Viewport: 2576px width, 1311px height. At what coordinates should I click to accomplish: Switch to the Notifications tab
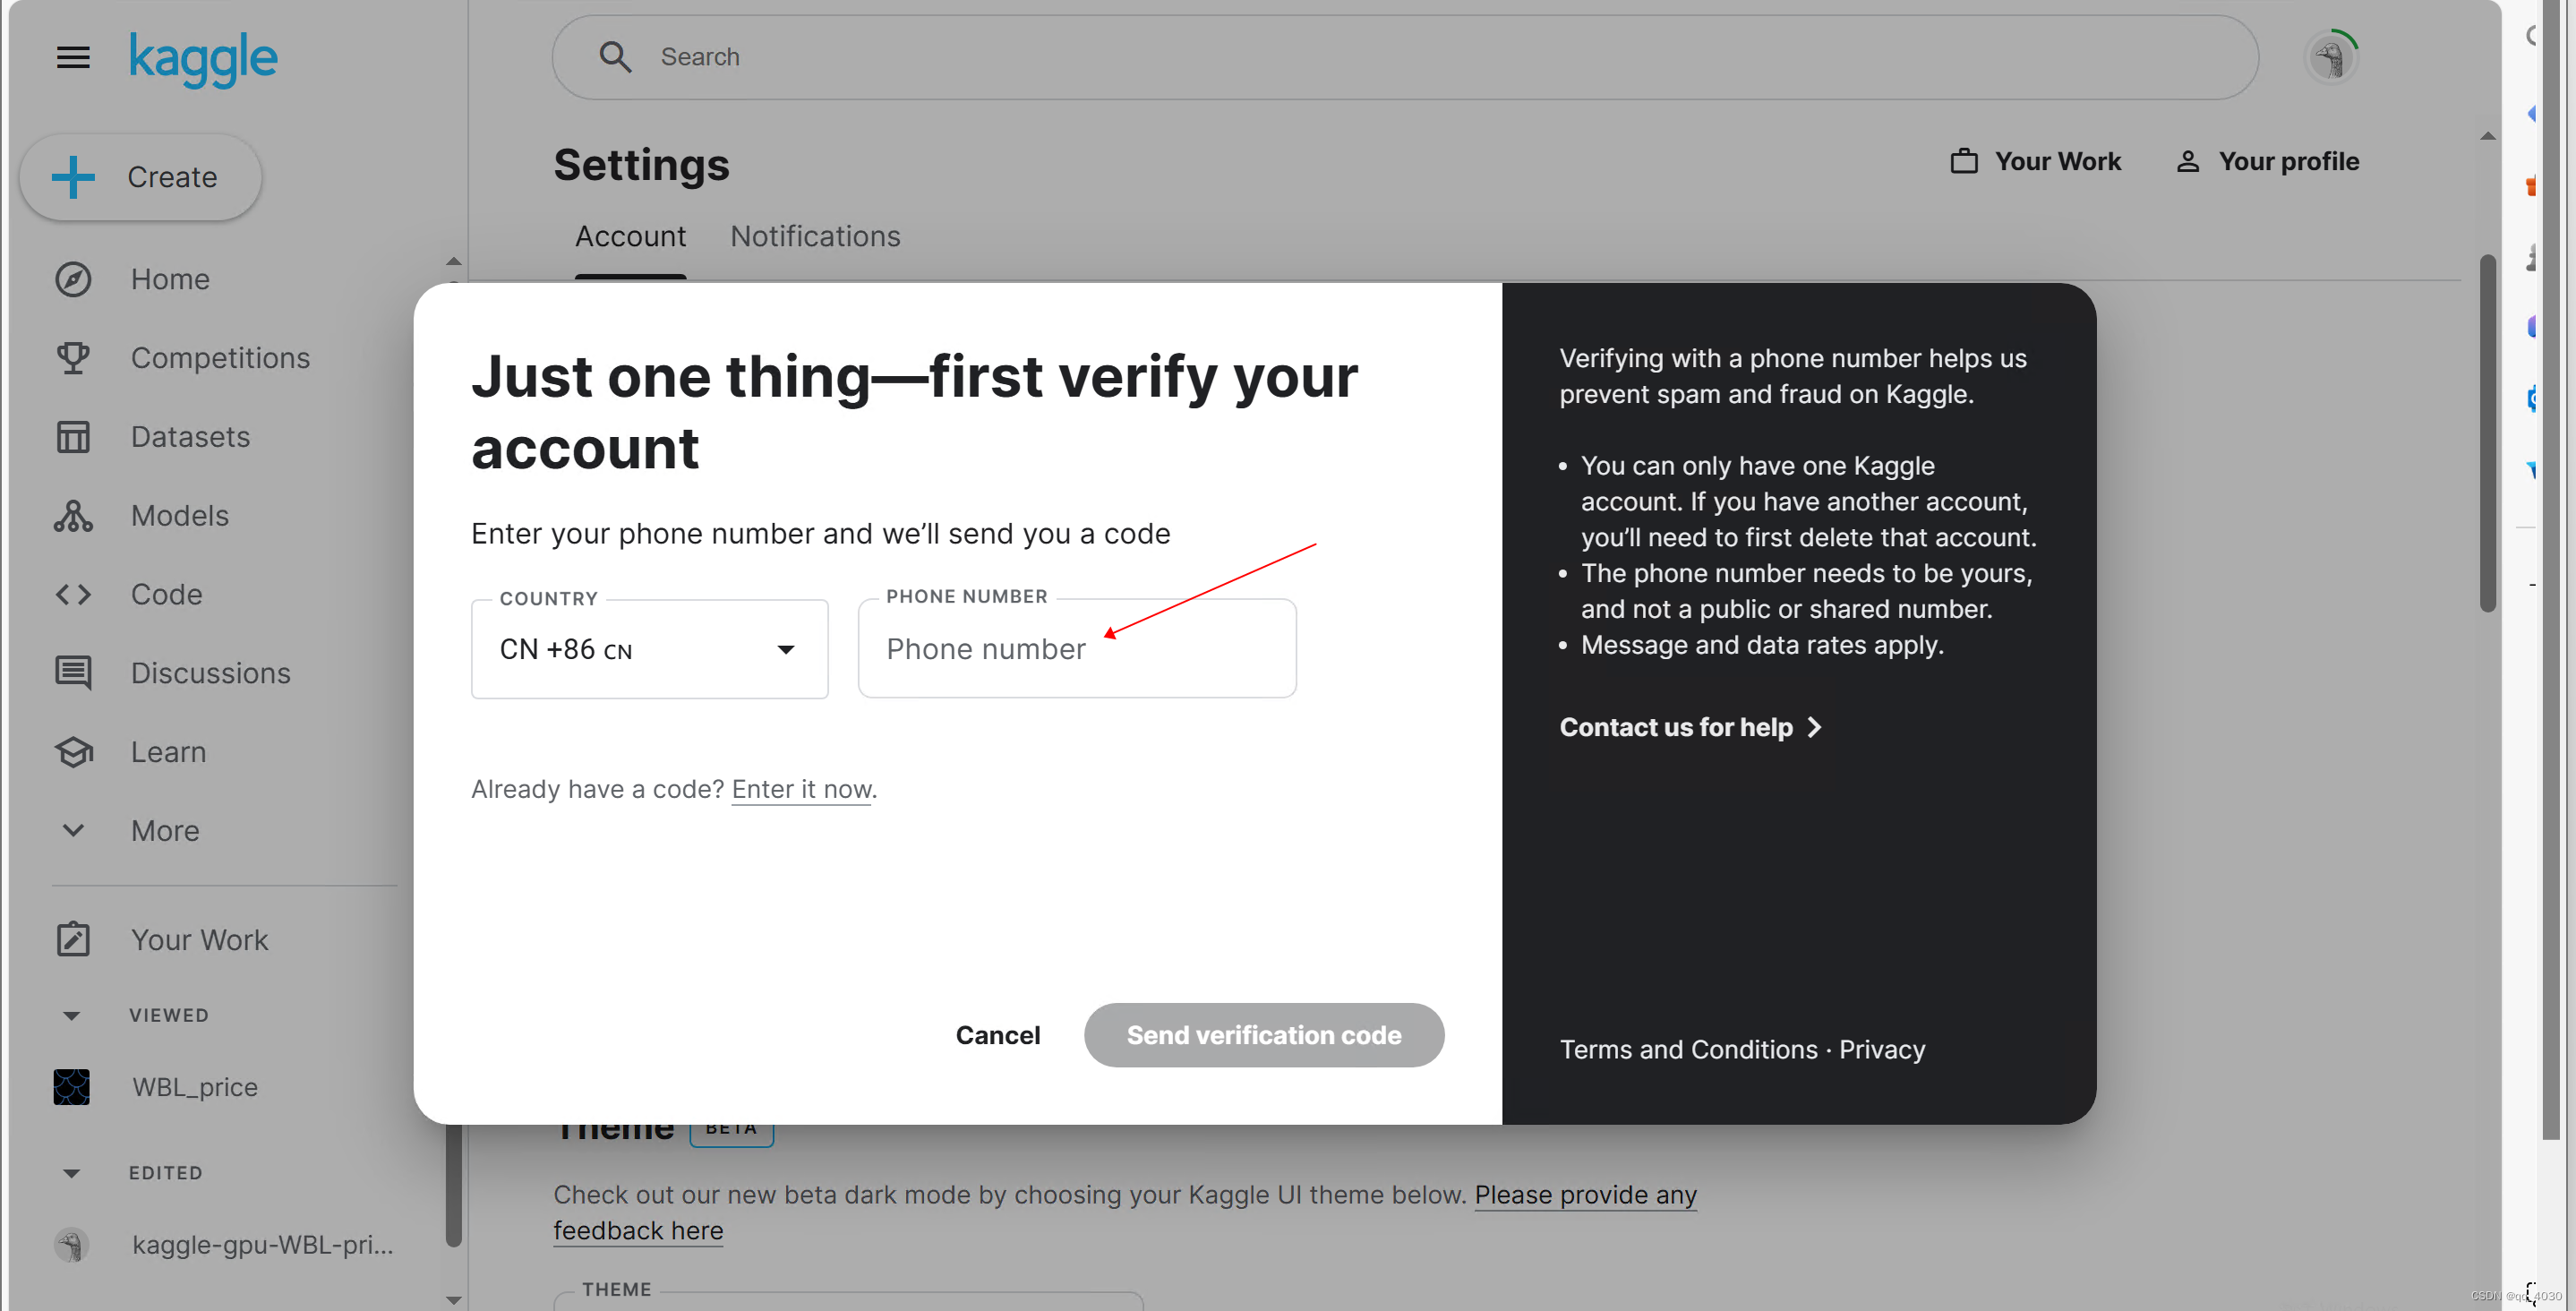(x=814, y=236)
